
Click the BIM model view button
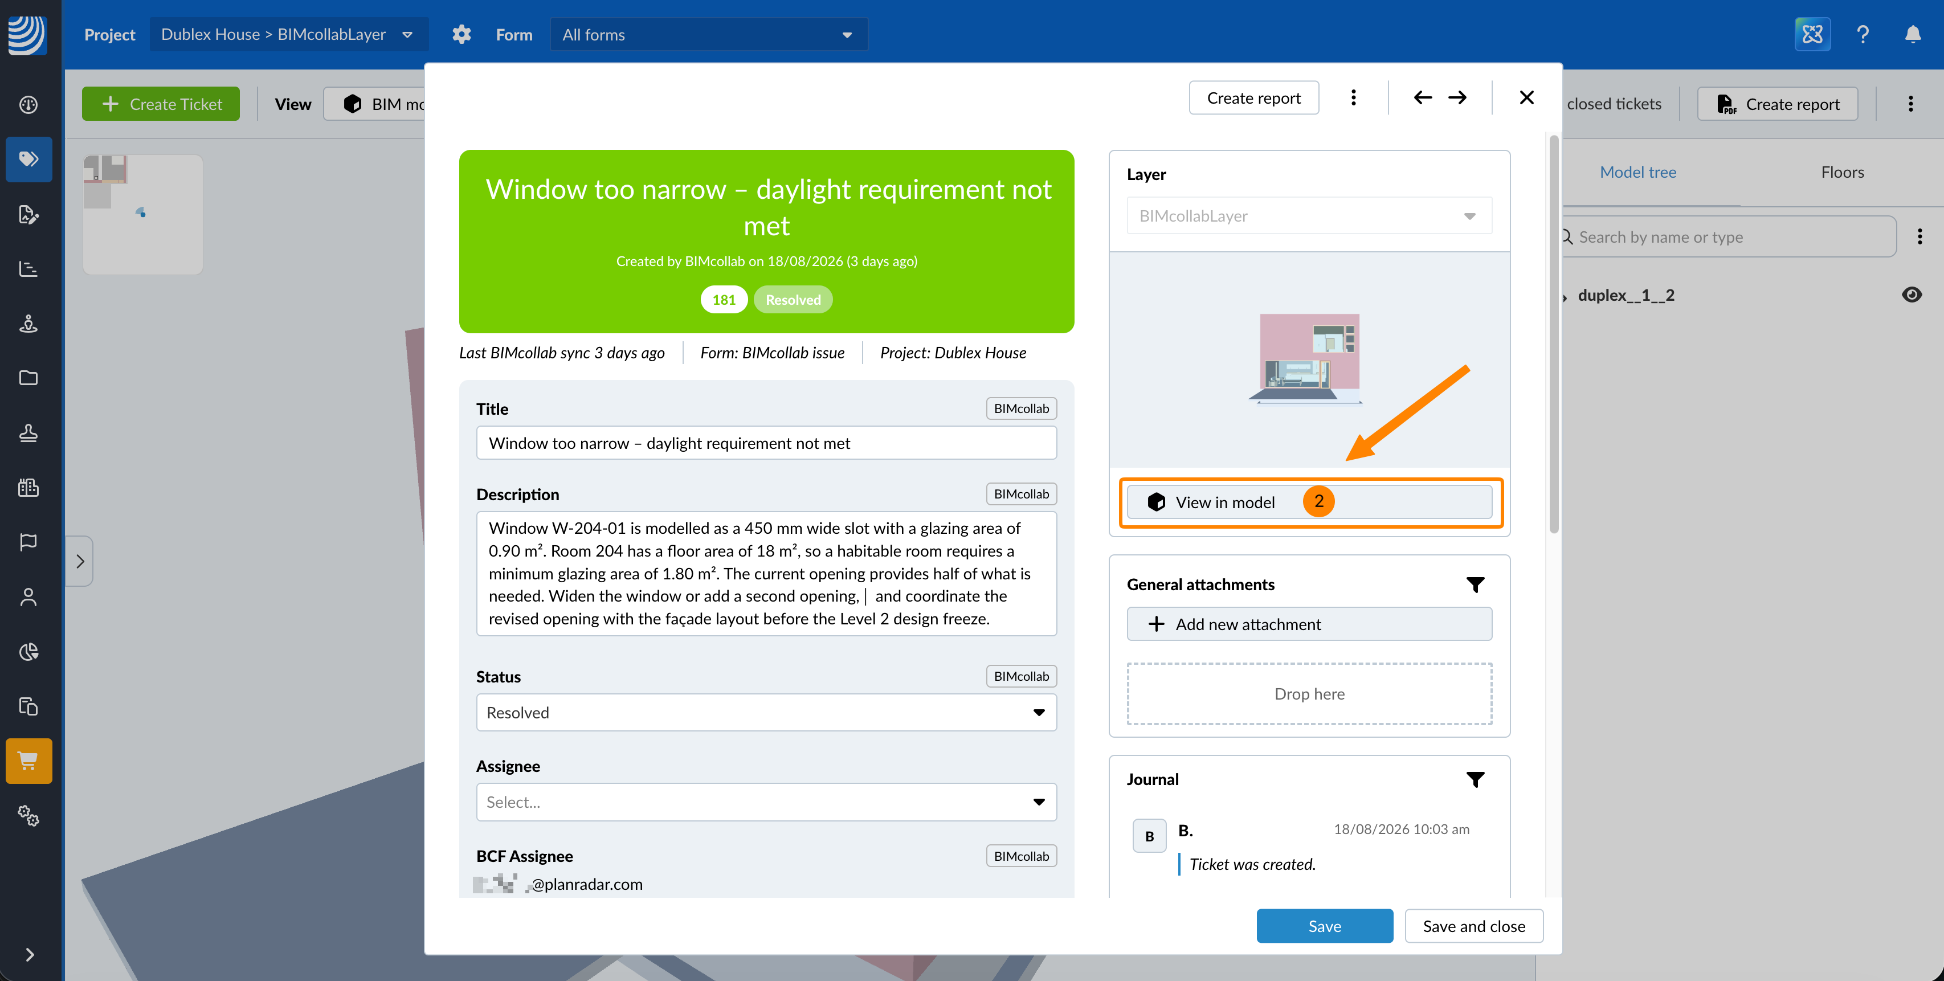(x=375, y=104)
